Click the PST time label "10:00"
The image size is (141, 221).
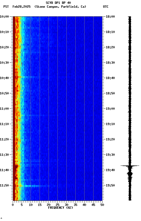point(4,17)
